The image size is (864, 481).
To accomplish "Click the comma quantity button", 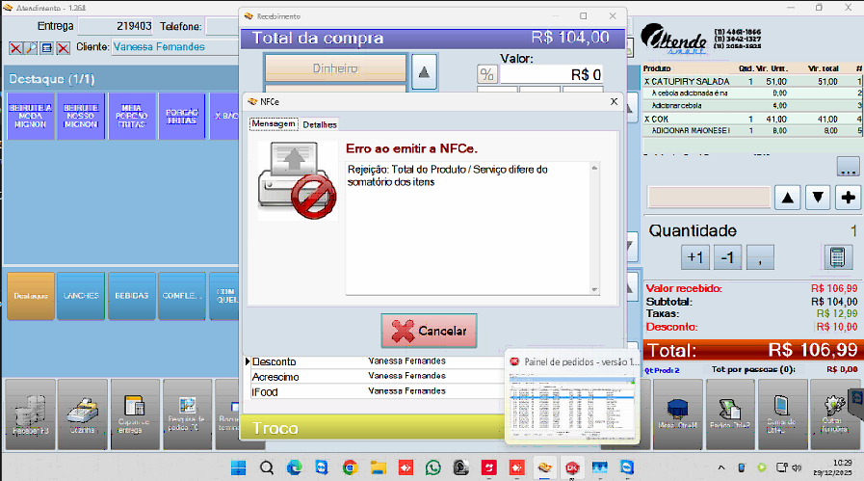I will 760,257.
